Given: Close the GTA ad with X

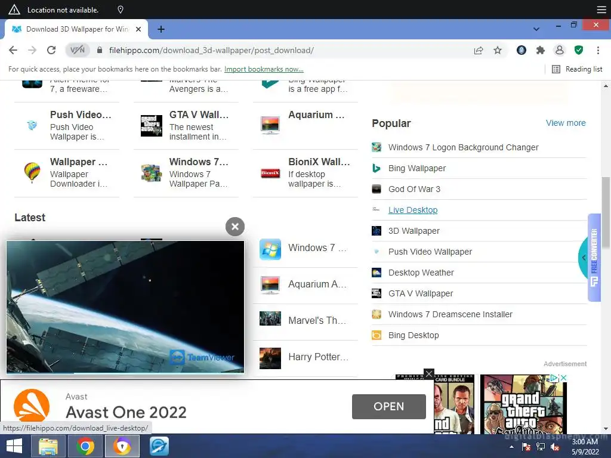Looking at the screenshot, I should tap(563, 377).
